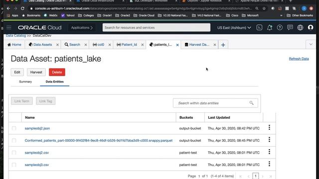Open the user profile avatar icon
This screenshot has height=179, width=319.
coord(311,27)
